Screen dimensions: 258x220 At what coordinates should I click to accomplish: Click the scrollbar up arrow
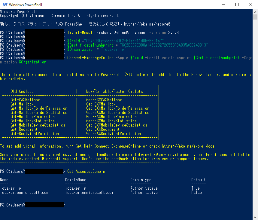click(255, 12)
